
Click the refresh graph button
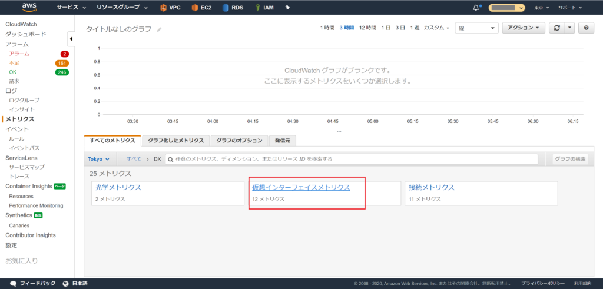(556, 28)
